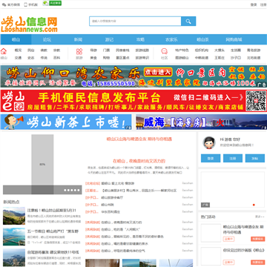Open activity 你没见过的沙画版《崂山》
The image size is (267, 267).
244,250
